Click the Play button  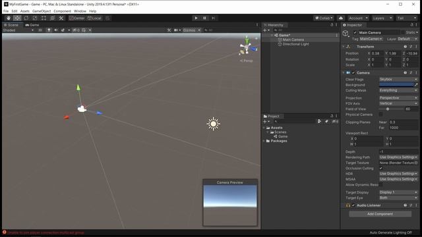click(196, 18)
